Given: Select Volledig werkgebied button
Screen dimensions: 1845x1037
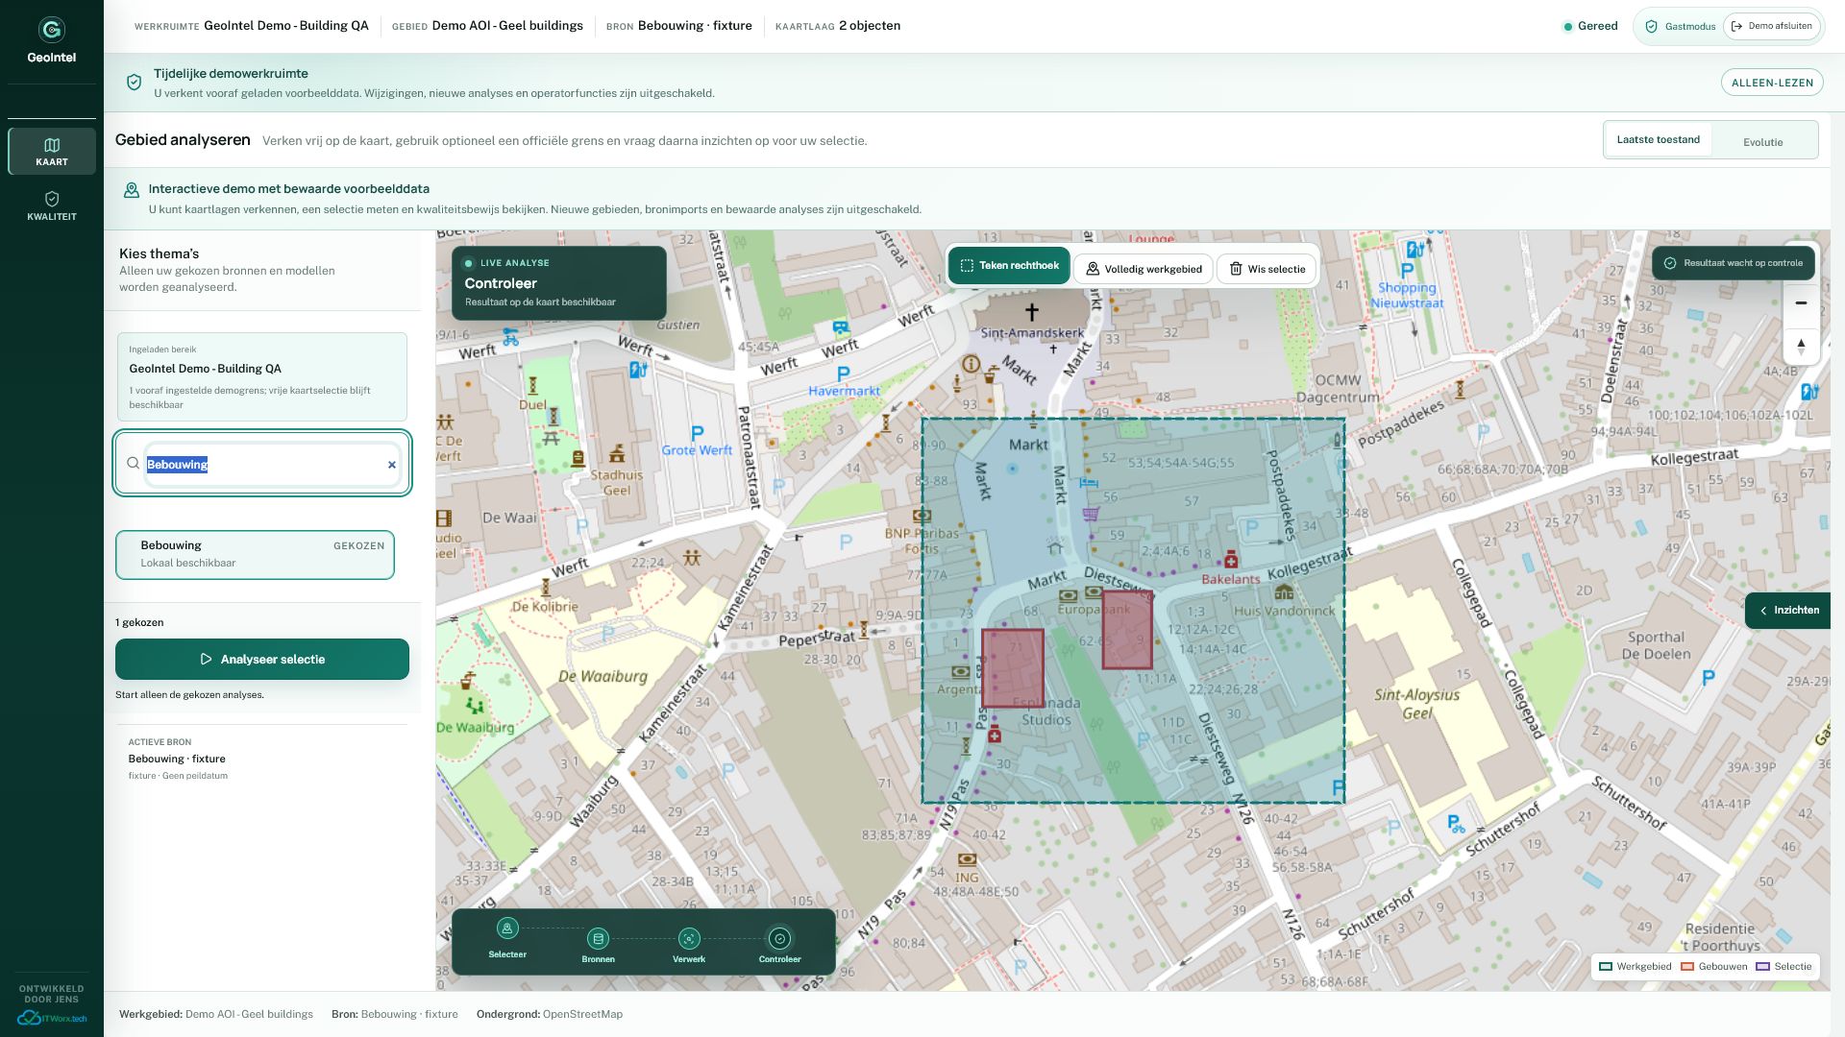Looking at the screenshot, I should point(1143,269).
